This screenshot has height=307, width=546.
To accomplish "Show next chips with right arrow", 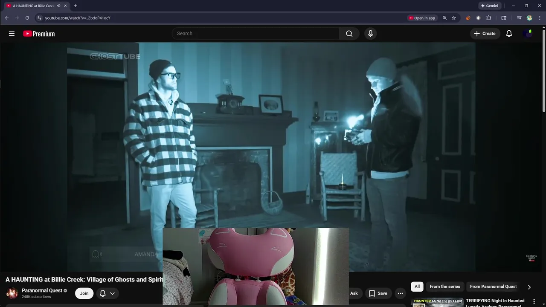I will pyautogui.click(x=529, y=287).
